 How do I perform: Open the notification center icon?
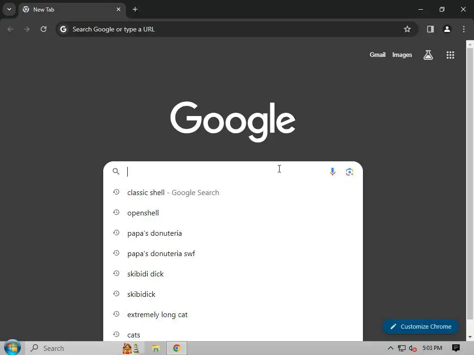click(456, 348)
